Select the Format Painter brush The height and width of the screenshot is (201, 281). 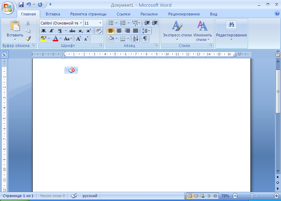point(28,39)
